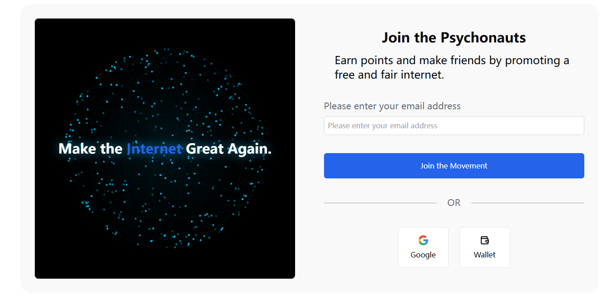
Task: Click the Google text label
Action: point(423,255)
